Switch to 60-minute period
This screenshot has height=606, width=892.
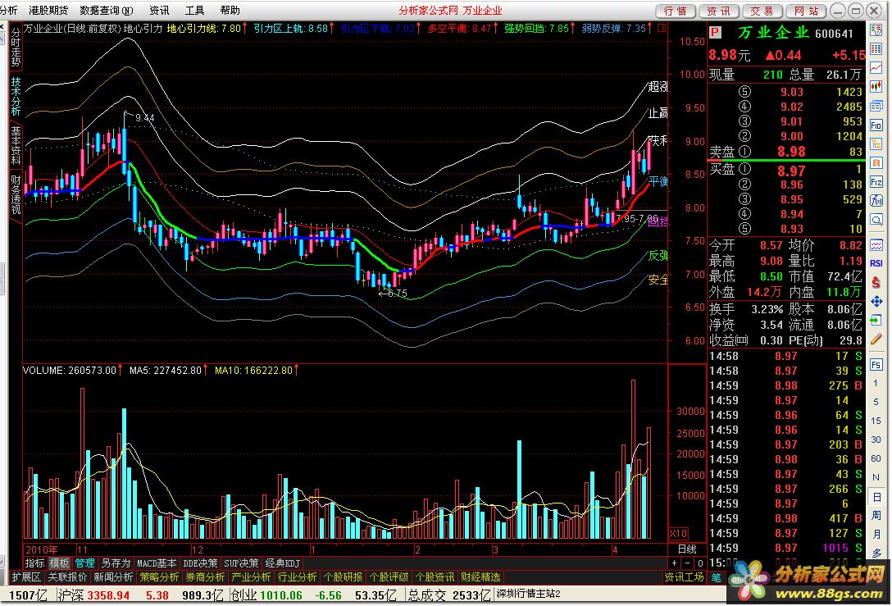876,458
